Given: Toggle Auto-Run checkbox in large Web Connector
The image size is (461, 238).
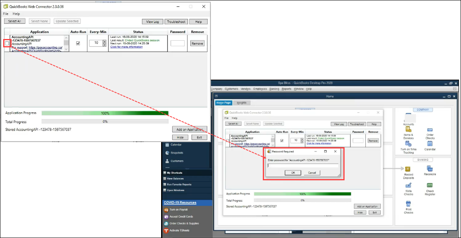Looking at the screenshot, I should [78, 43].
